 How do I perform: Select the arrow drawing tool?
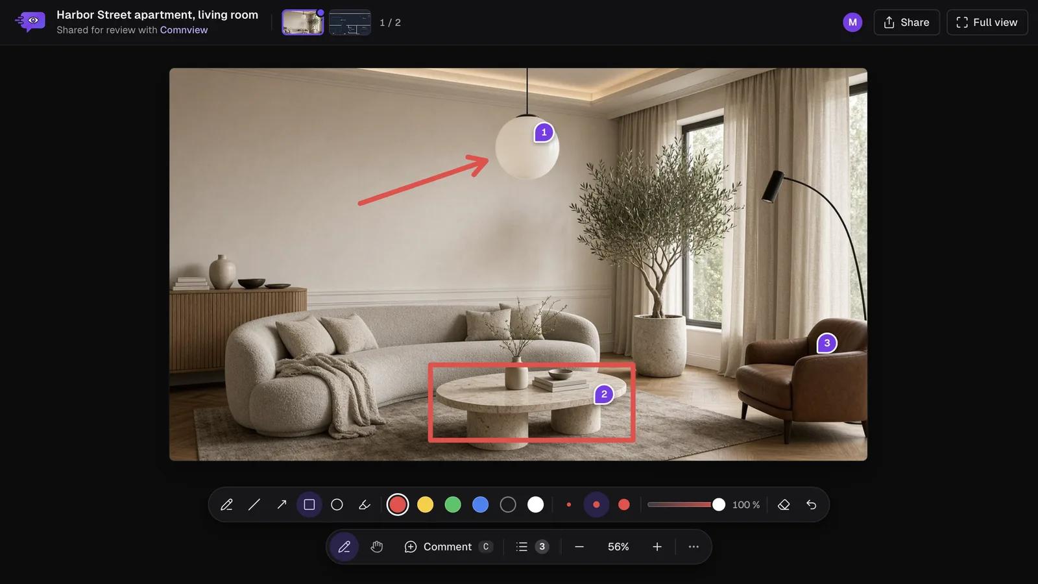point(282,505)
